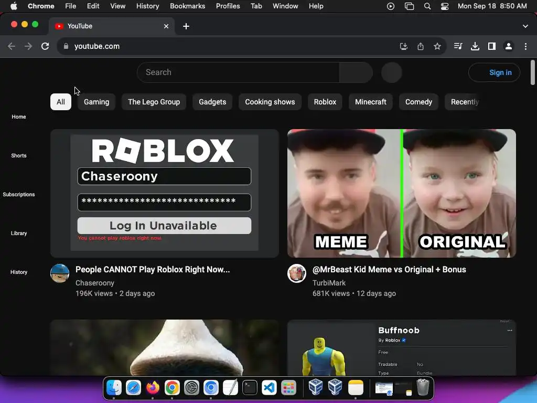
Task: Open Notes app from the dock
Action: pos(356,388)
